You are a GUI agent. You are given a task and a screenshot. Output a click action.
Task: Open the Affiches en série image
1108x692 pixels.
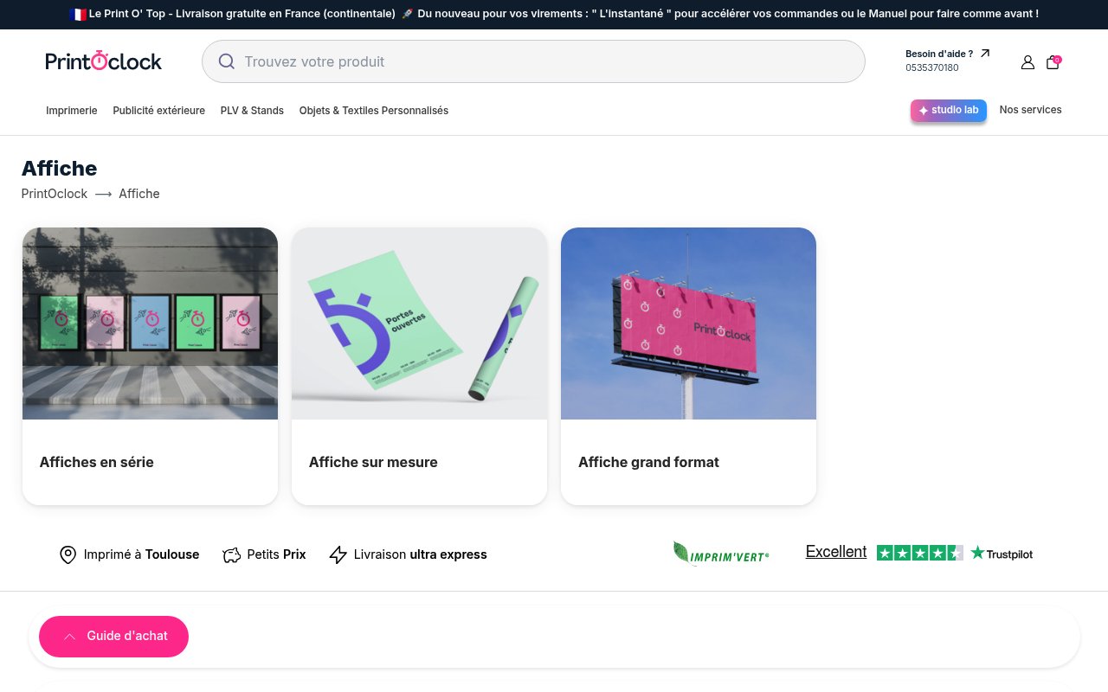150,324
